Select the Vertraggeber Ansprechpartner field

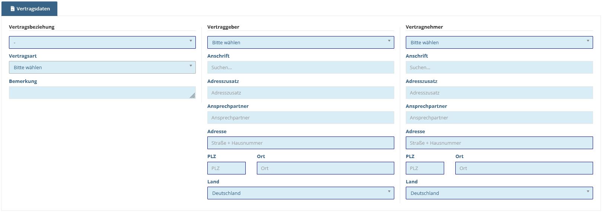pos(301,118)
